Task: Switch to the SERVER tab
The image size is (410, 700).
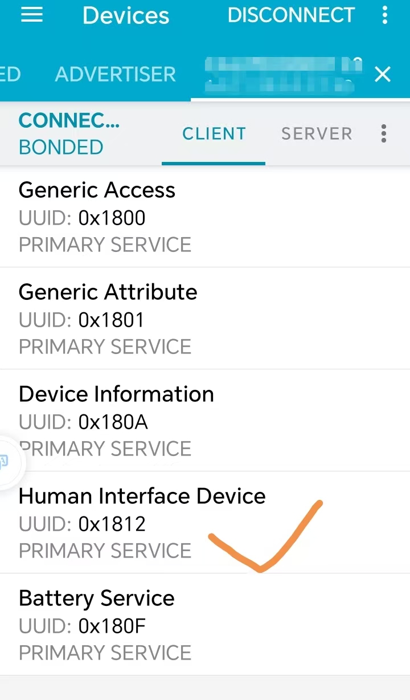Action: [317, 133]
